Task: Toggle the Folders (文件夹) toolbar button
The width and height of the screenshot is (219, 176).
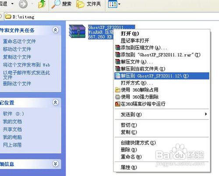Action: coord(88,4)
